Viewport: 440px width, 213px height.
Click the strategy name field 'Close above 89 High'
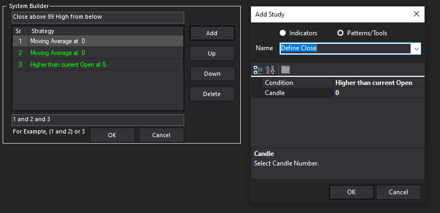[98, 17]
